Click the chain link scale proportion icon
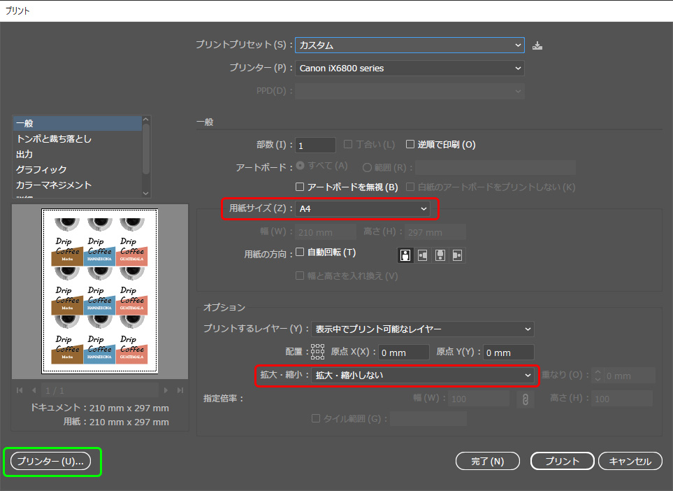The image size is (673, 491). [523, 399]
